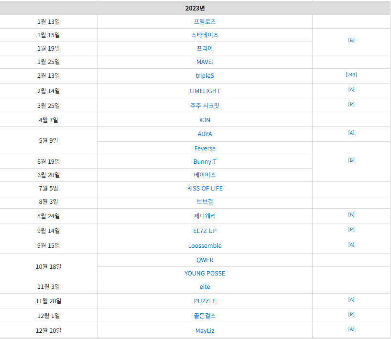This screenshot has height=339, width=391.
Task: Open the MAVE: group page
Action: [x=205, y=62]
